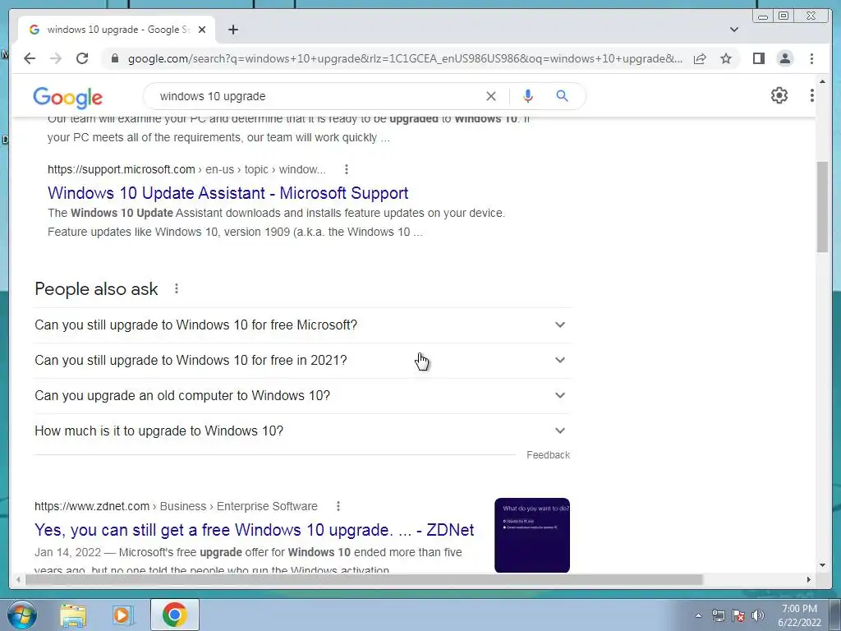Open the ZDNet free upgrade article
This screenshot has width=841, height=631.
pyautogui.click(x=255, y=530)
